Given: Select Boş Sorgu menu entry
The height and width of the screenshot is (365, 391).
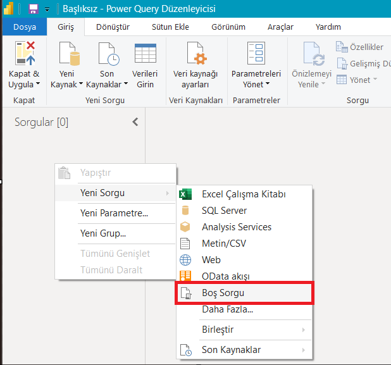Looking at the screenshot, I should point(223,293).
